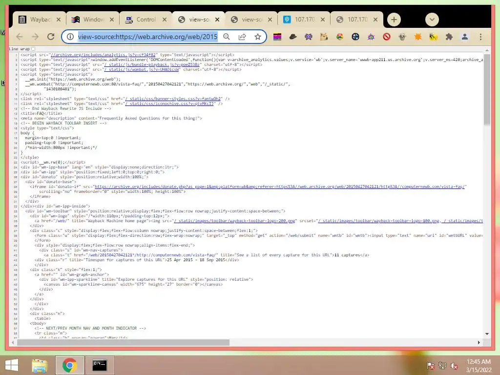500x375 pixels.
Task: Open the dark circular globe extension icon
Action: click(x=355, y=37)
